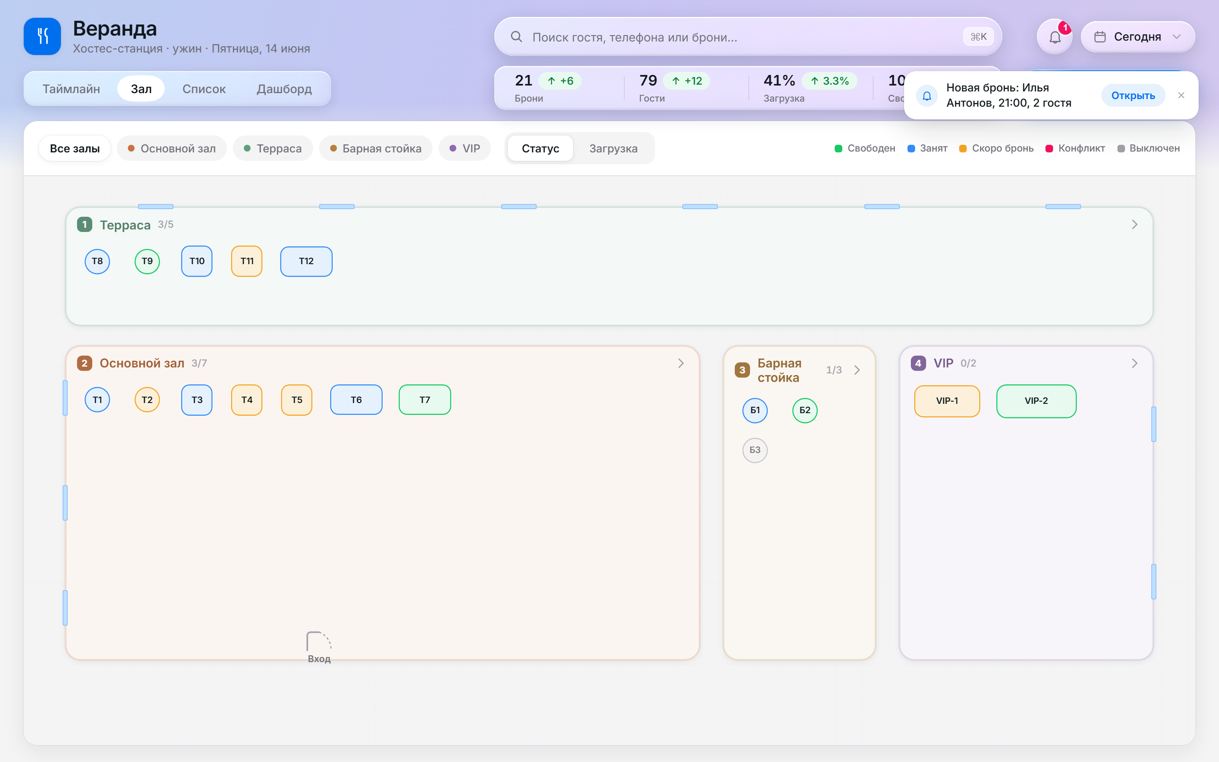Click the search magnifier icon

click(516, 37)
